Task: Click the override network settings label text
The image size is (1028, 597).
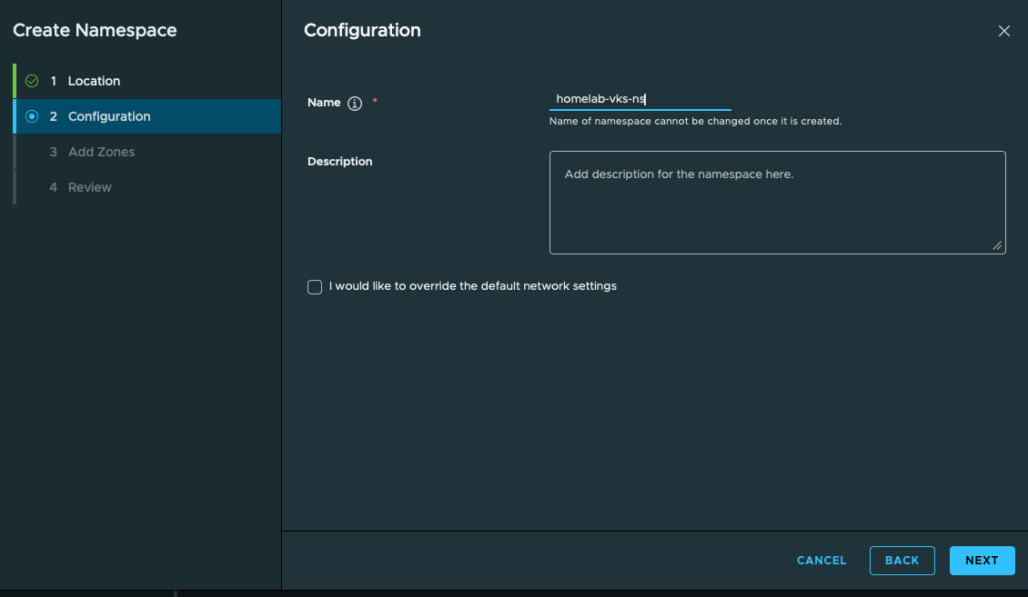Action: (473, 286)
